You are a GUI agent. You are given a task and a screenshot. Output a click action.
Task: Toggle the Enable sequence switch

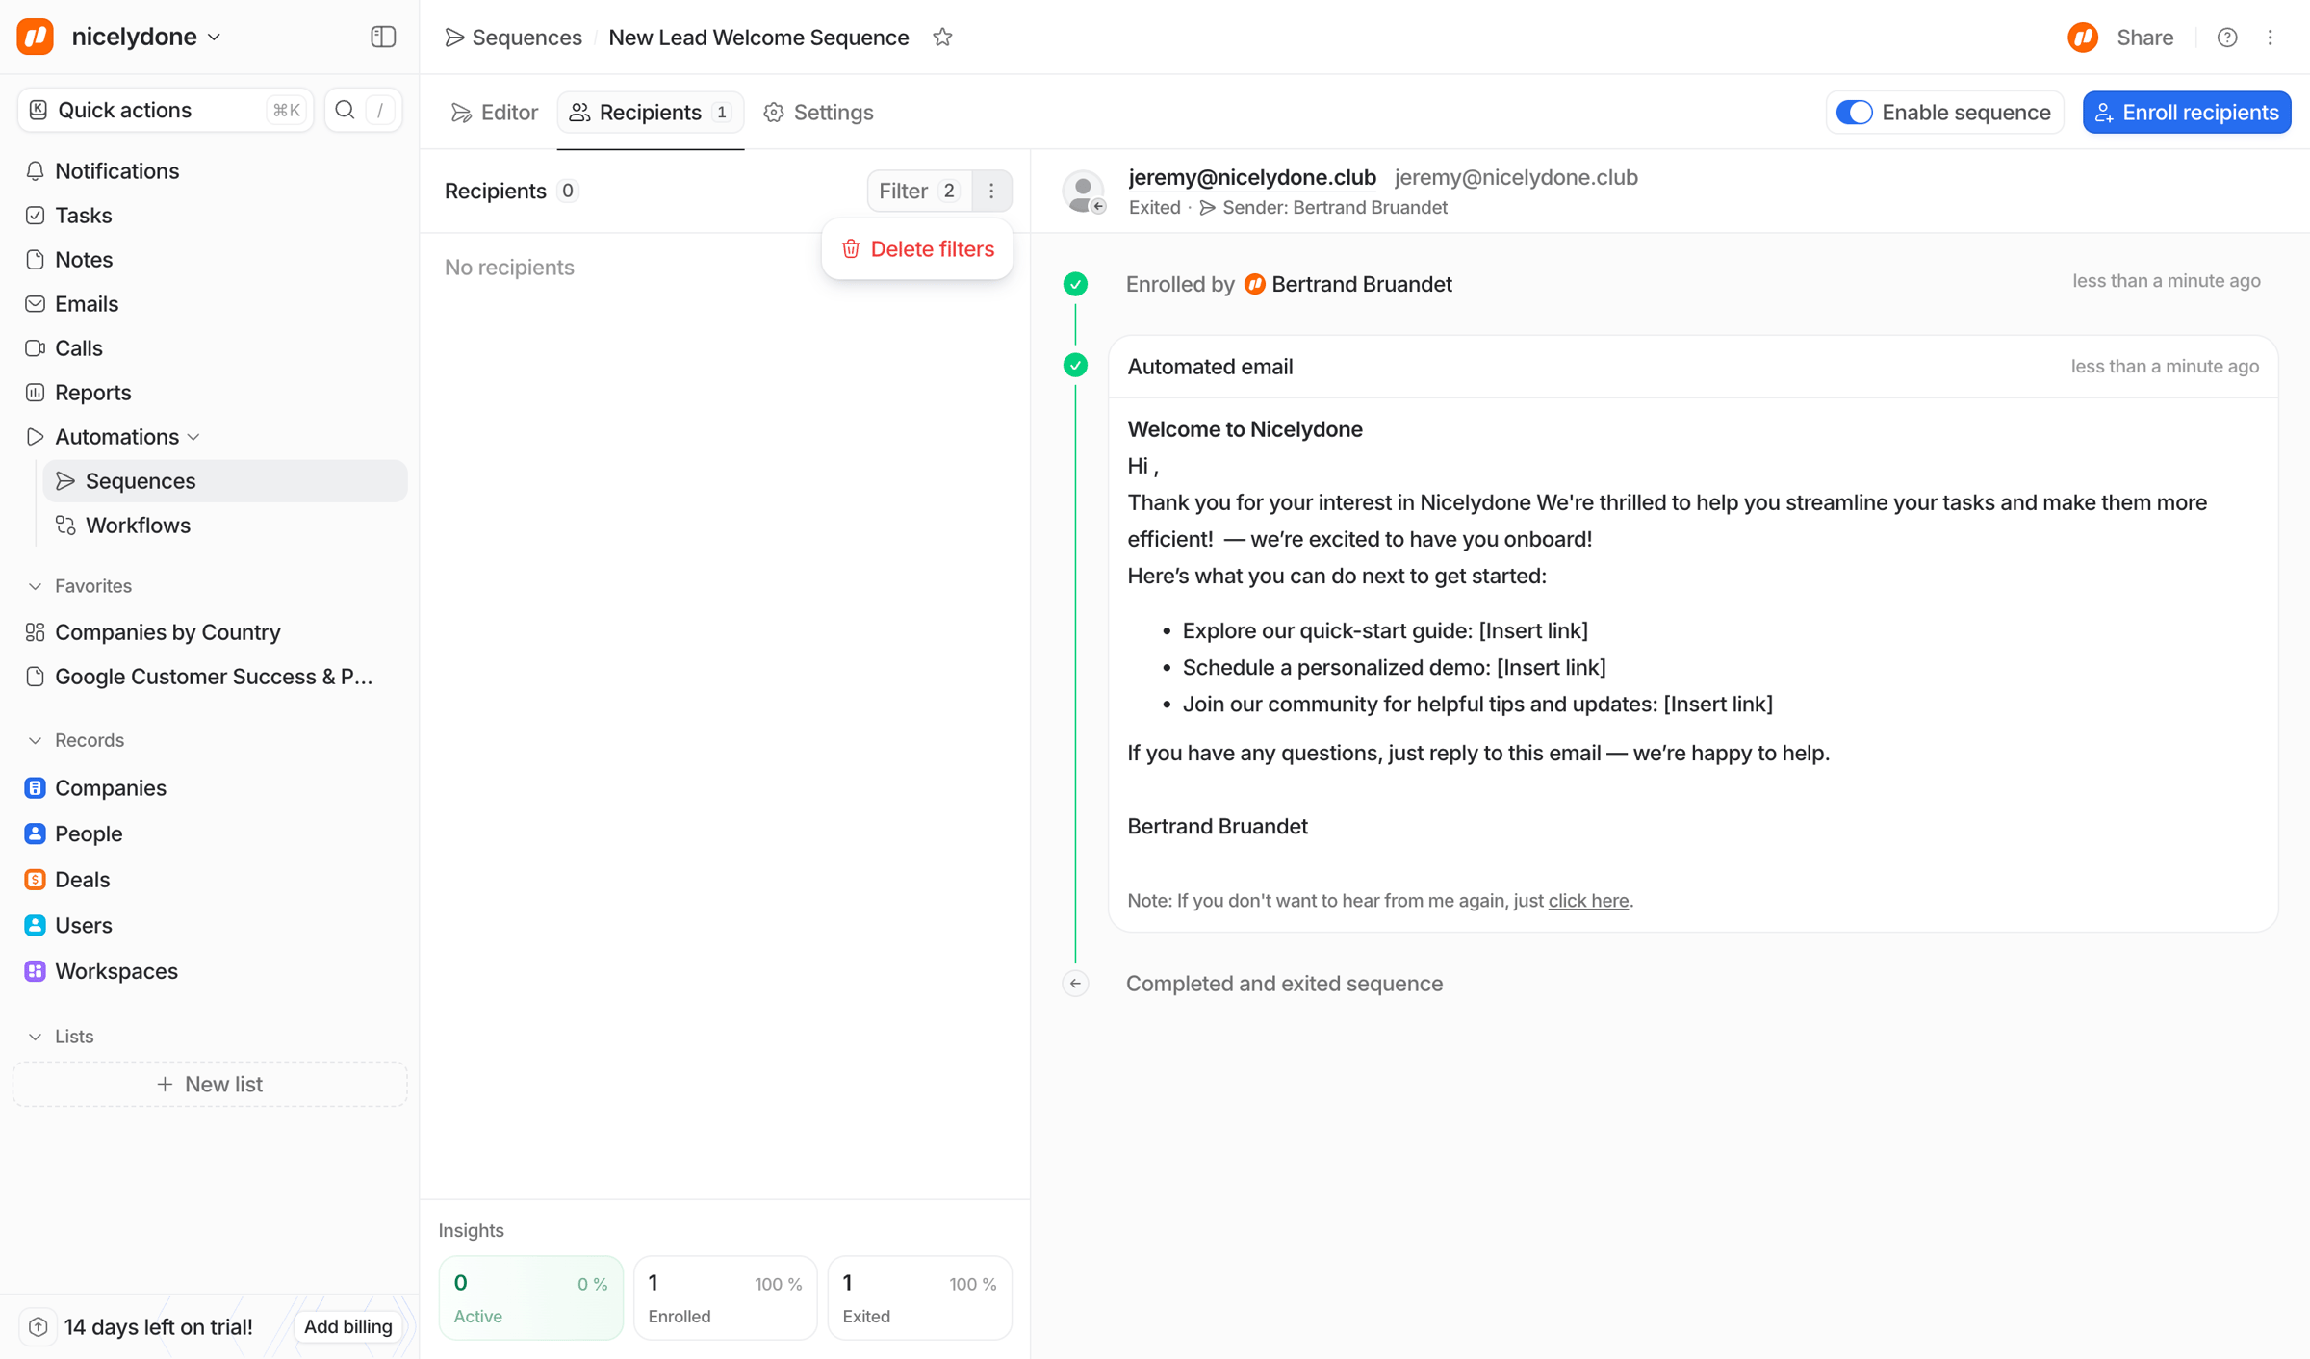coord(1855,112)
